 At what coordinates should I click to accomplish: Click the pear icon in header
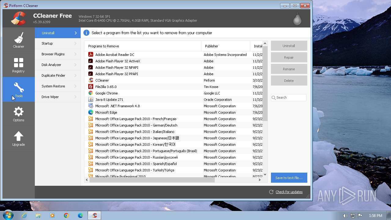[297, 19]
